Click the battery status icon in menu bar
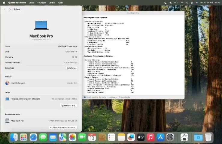 click(176, 3)
